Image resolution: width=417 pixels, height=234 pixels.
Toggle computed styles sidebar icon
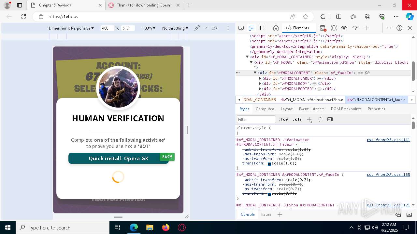(330, 119)
